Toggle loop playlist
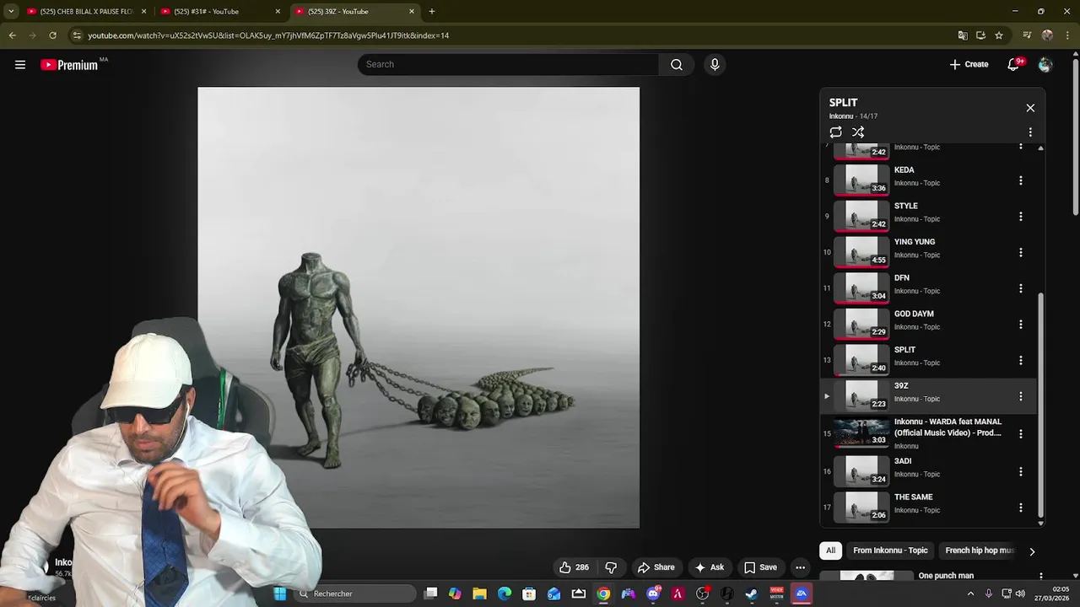Viewport: 1080px width, 607px height. 835,132
